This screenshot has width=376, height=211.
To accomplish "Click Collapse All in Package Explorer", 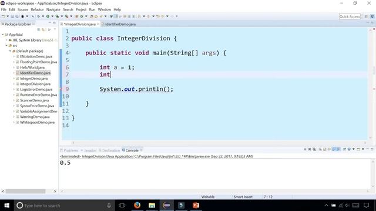I will 39,30.
